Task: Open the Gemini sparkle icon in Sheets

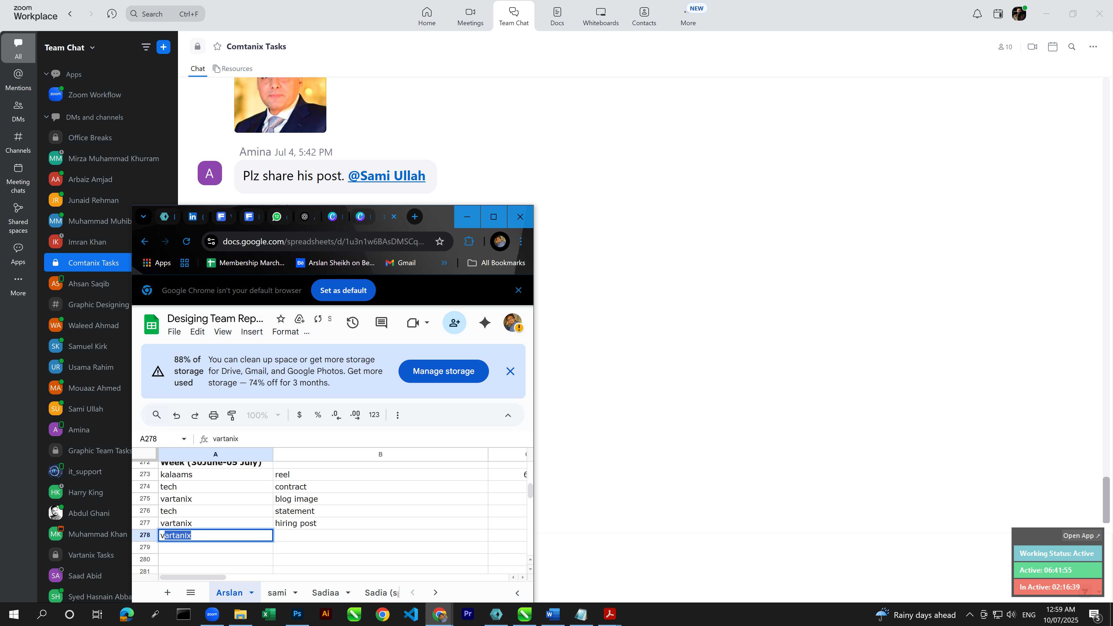Action: [x=485, y=323]
